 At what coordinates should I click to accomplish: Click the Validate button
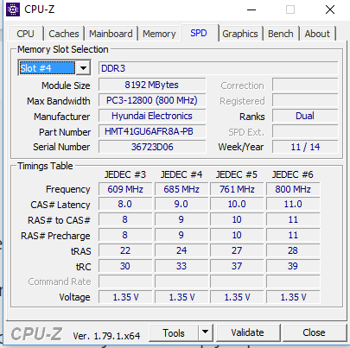coord(248,332)
